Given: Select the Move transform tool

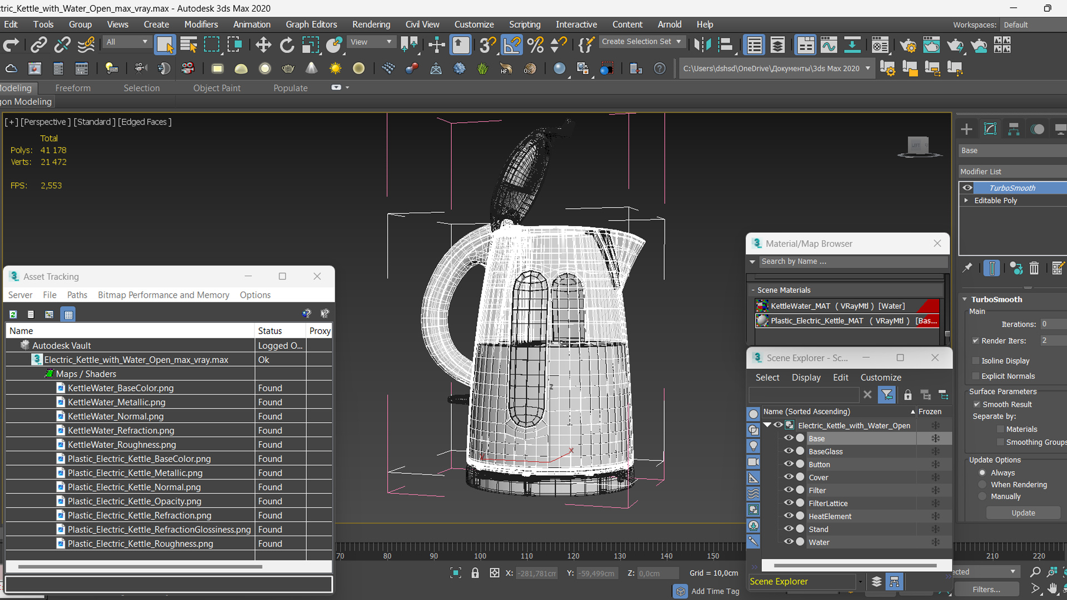Looking at the screenshot, I should [x=263, y=45].
